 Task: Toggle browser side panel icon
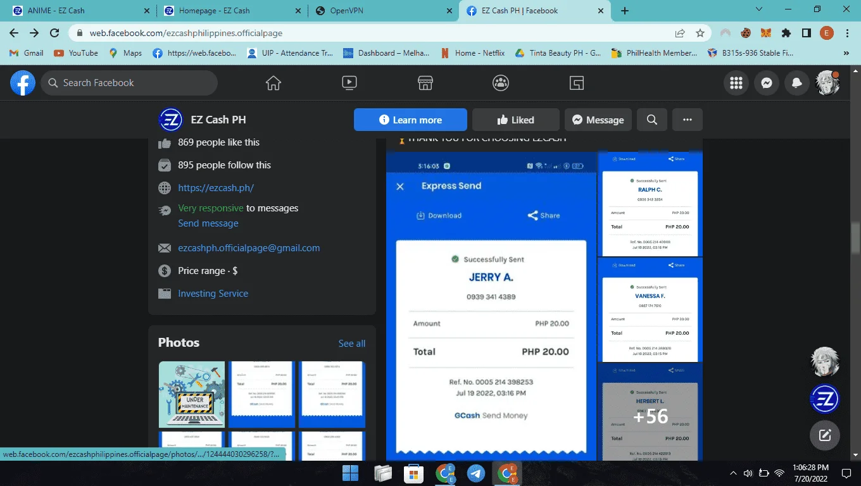point(807,33)
